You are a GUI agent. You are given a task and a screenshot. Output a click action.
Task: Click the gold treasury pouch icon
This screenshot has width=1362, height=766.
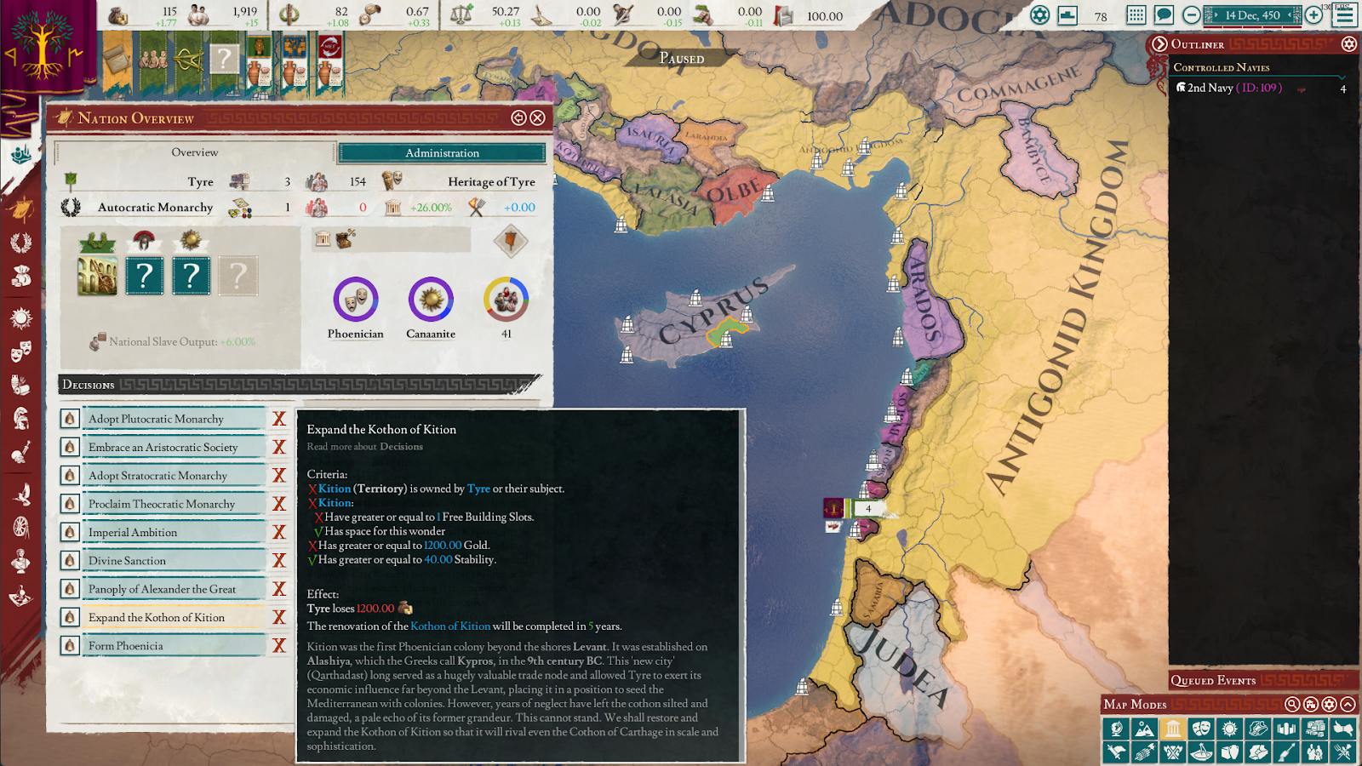(118, 14)
